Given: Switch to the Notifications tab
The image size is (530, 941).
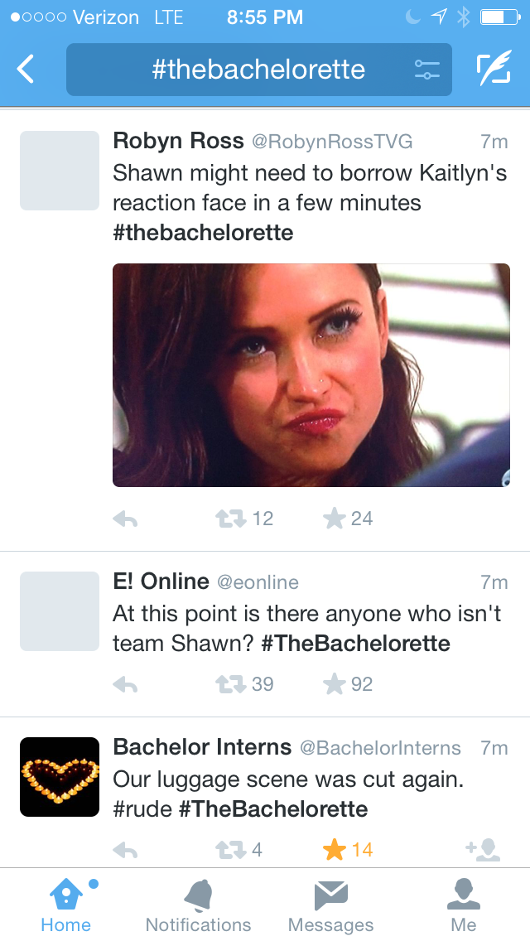Looking at the screenshot, I should pyautogui.click(x=198, y=906).
